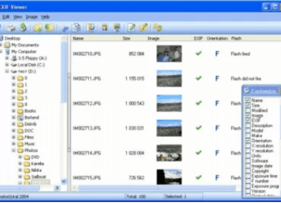Click the folder tree scroll right arrow
Viewport: 281px width, 203px height.
[57, 188]
